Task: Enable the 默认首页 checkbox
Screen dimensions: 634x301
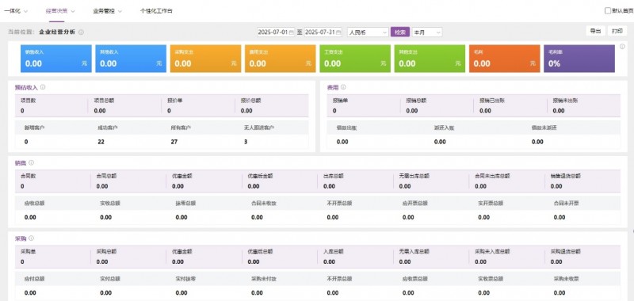Action: tap(607, 11)
